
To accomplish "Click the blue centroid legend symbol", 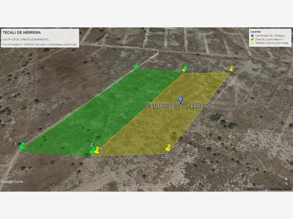I will pyautogui.click(x=252, y=36).
